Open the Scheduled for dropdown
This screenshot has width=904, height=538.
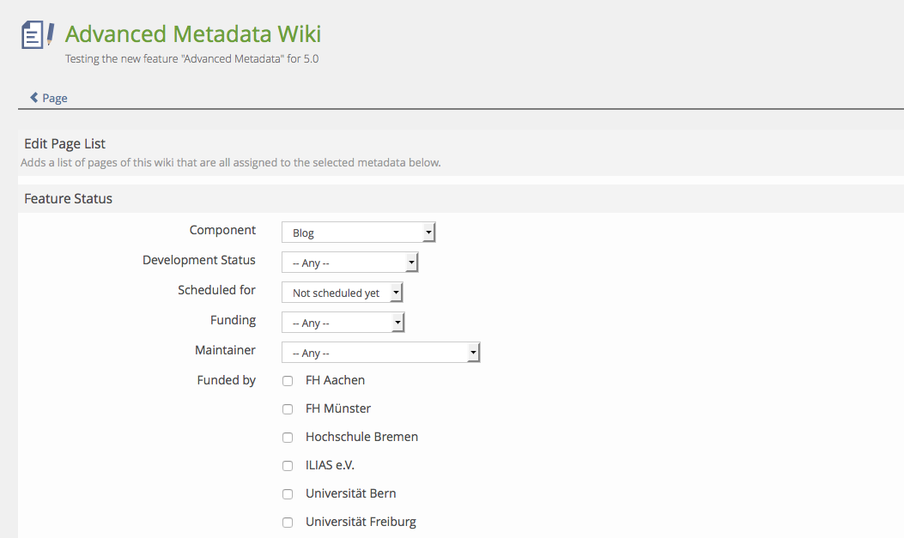pos(342,293)
